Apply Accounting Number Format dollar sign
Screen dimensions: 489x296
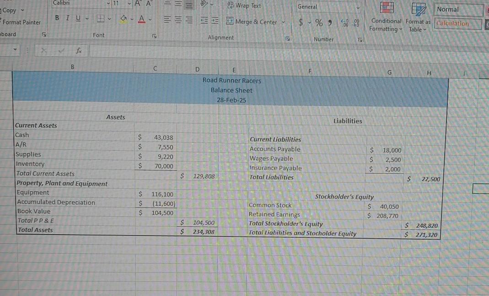click(301, 22)
